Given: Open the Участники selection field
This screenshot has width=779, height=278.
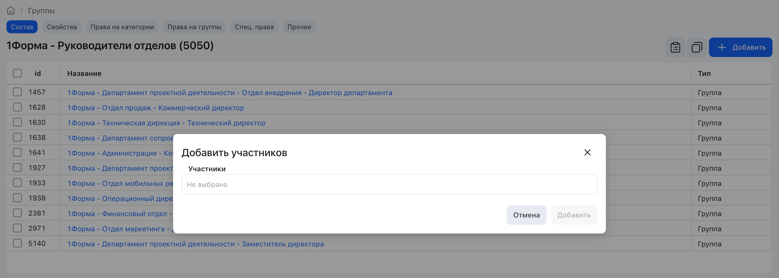Looking at the screenshot, I should [x=389, y=184].
